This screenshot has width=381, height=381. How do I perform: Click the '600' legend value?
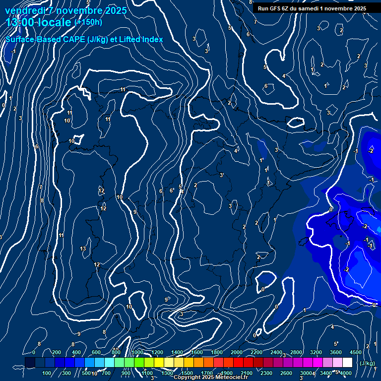[96, 352]
